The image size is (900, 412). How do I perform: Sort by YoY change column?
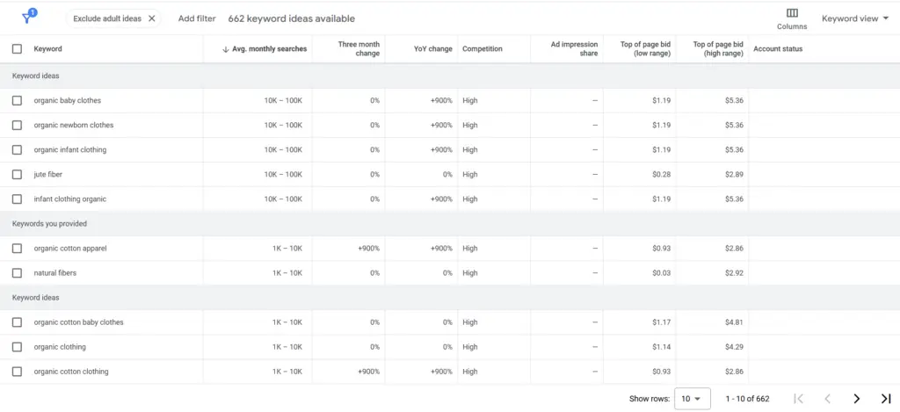(x=433, y=49)
